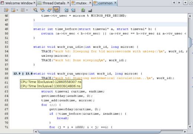Click the break; statement on line 69

pyautogui.click(x=63, y=118)
